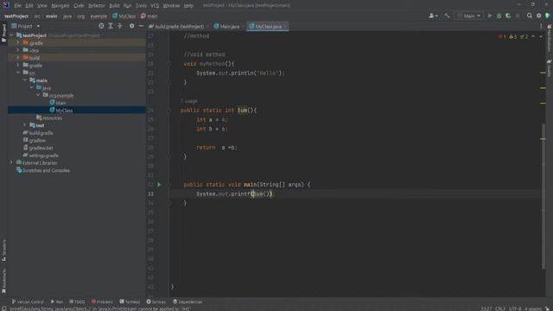
Task: Hide the Project panel with minus icon
Action: [141, 26]
